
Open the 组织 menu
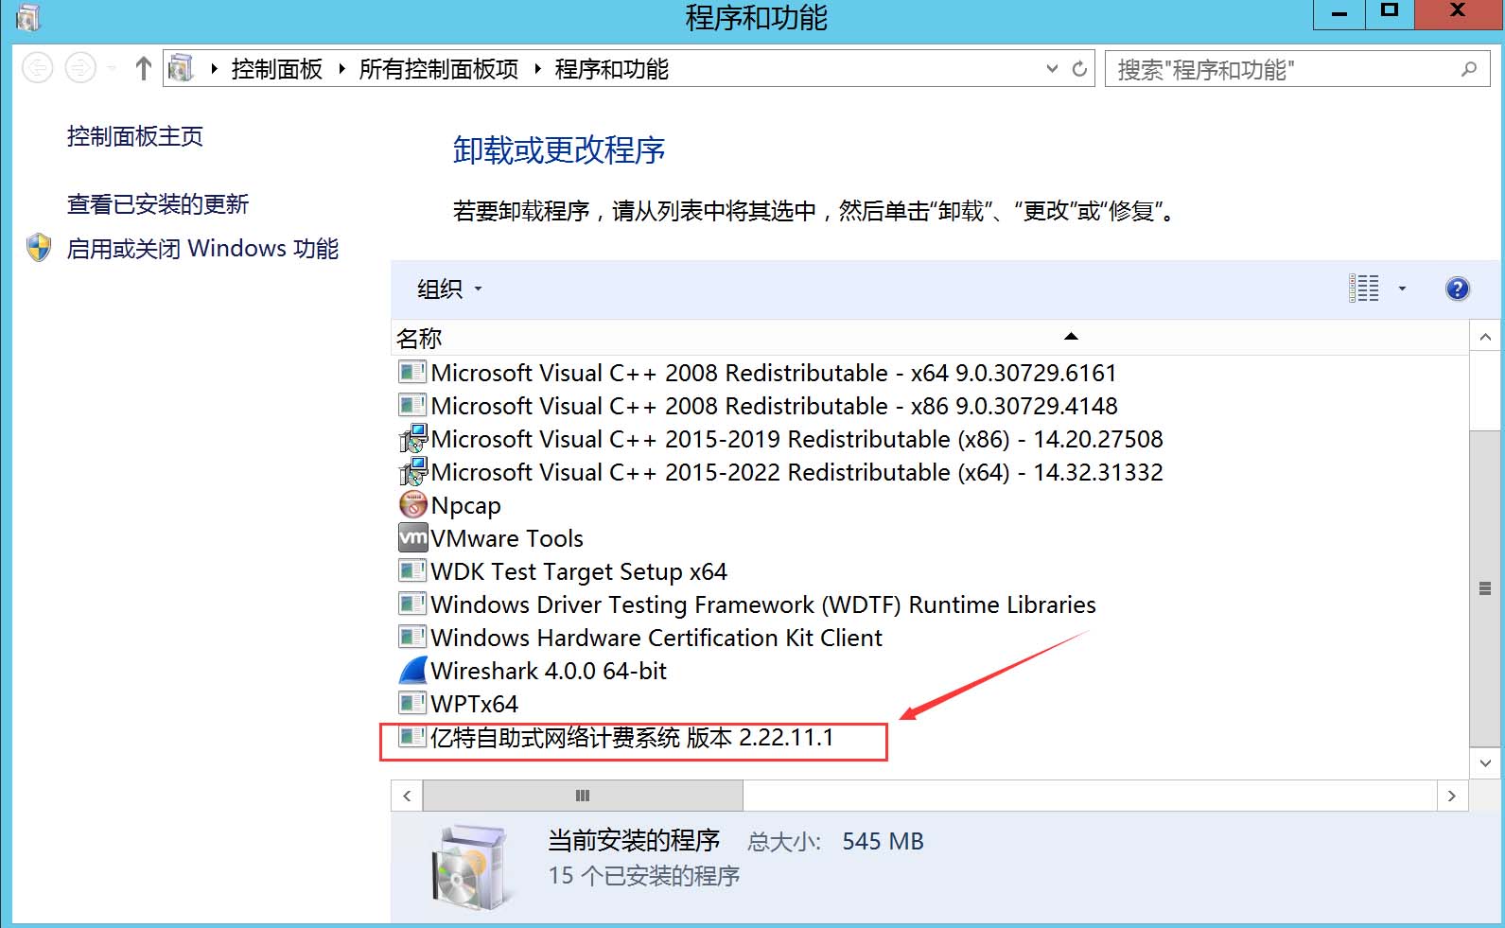(x=449, y=289)
